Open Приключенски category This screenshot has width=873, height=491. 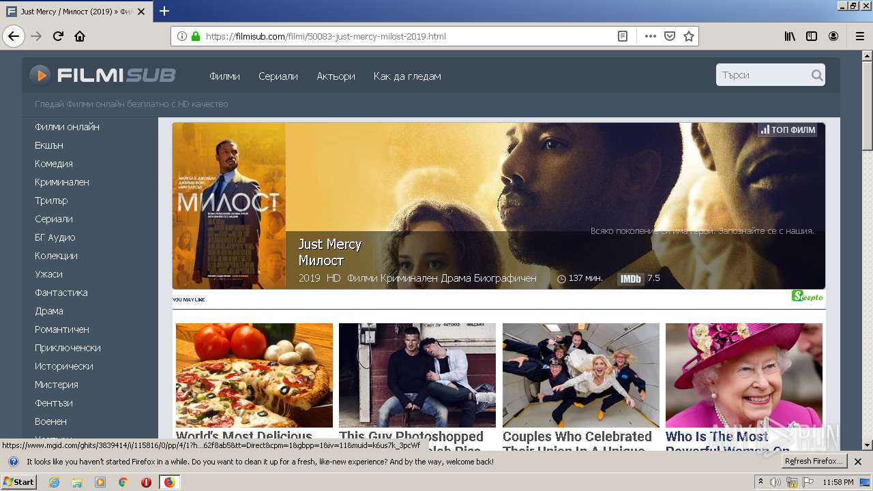pyautogui.click(x=68, y=348)
